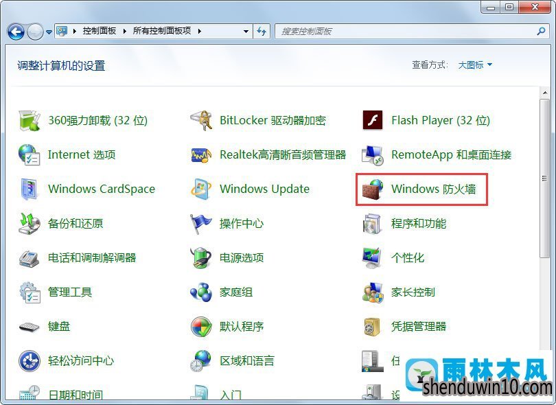Click the 日期和时间 calendar clock icon
Viewport: 556px width, 405px height.
pyautogui.click(x=29, y=393)
